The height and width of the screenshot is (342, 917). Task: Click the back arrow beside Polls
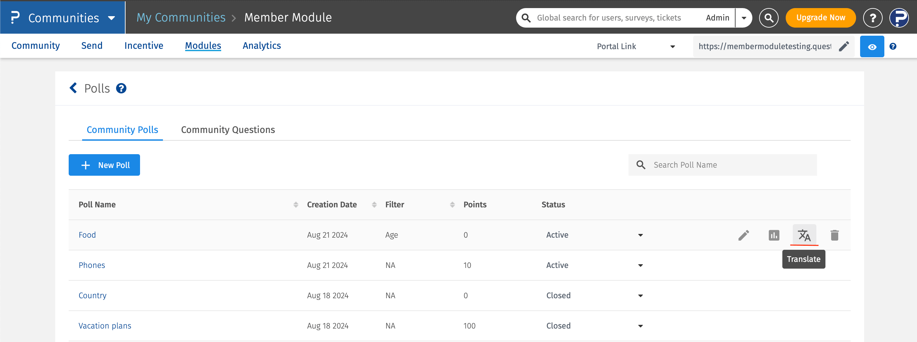[73, 88]
